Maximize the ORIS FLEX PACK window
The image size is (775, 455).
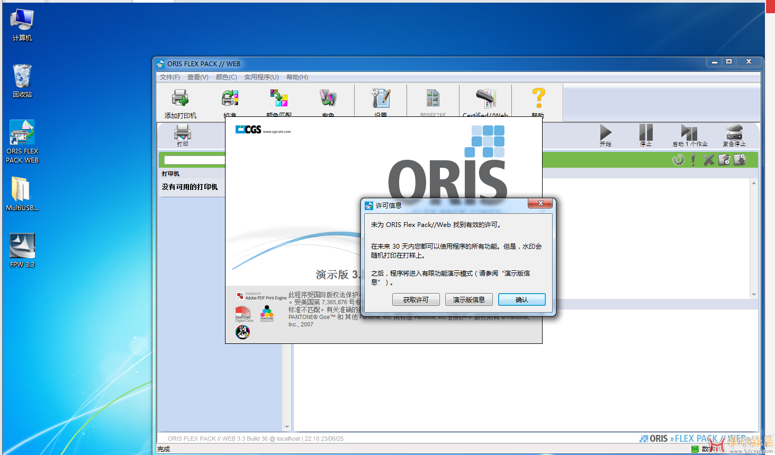click(729, 62)
